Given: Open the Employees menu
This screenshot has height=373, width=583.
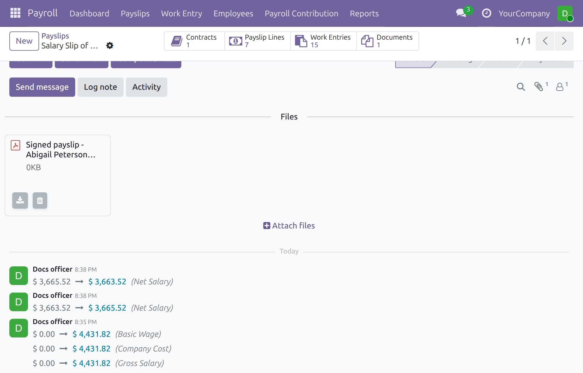Looking at the screenshot, I should pyautogui.click(x=233, y=13).
